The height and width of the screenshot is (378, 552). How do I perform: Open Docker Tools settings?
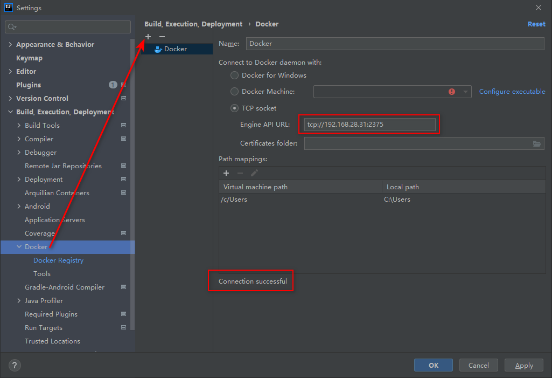click(x=42, y=273)
